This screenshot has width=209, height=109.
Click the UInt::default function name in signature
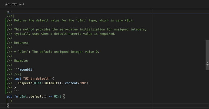tap(32, 96)
